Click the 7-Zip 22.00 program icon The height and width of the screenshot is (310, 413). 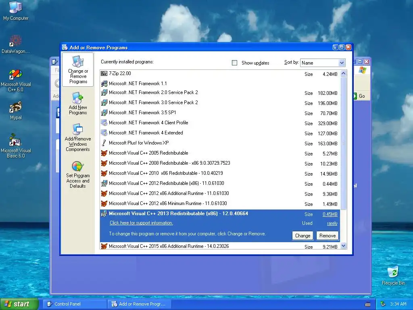point(104,73)
